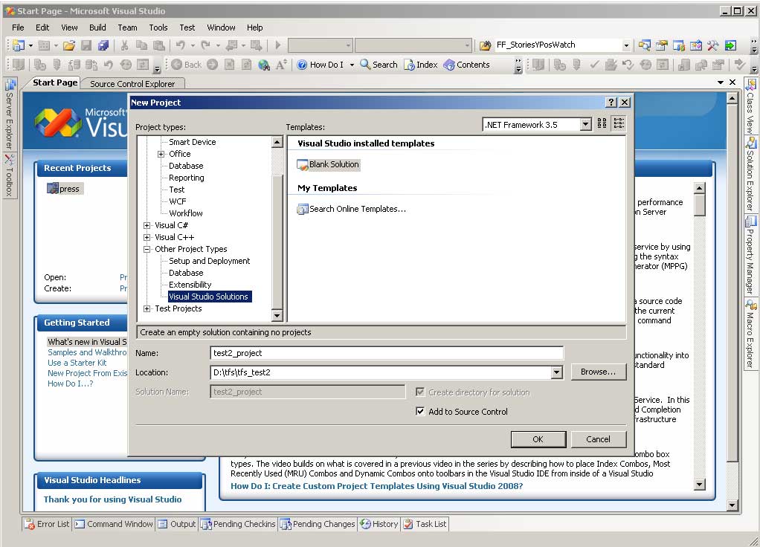
Task: Click the Find in Files icon near FF_StoriesYPosWatch
Action: click(485, 45)
